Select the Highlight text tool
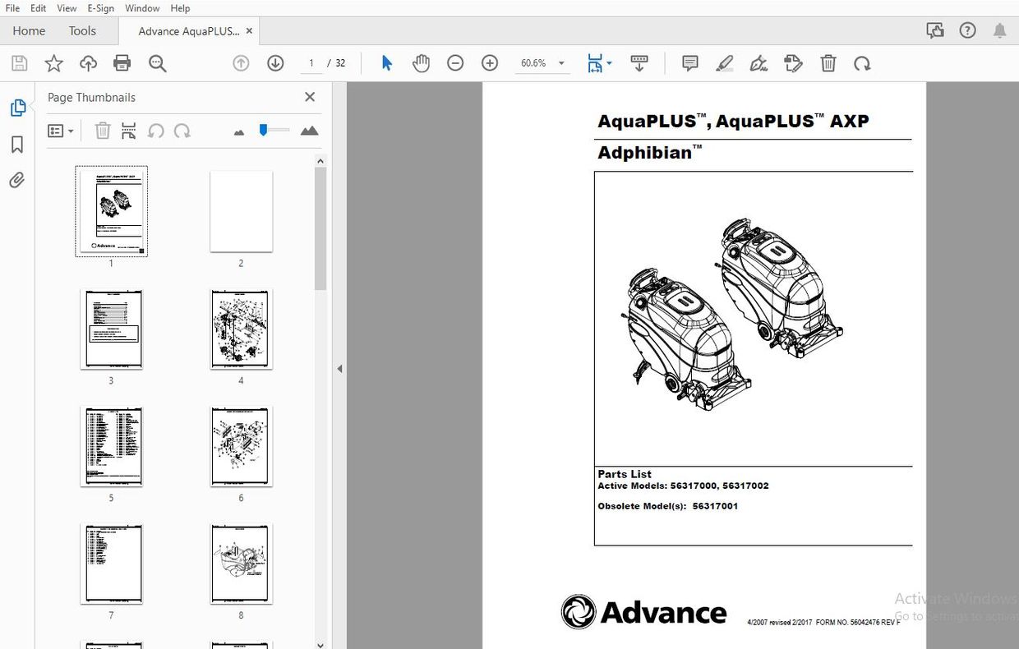Viewport: 1019px width, 649px height. 724,63
